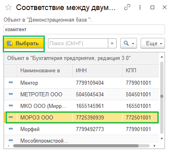Select the Мособлпромстрой... row
This screenshot has width=169, height=151.
82,139
